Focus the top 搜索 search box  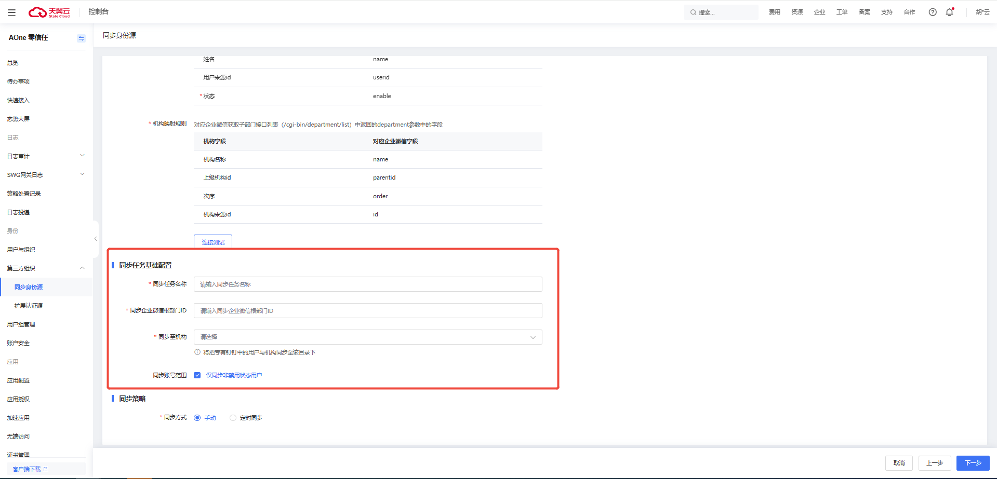click(721, 12)
